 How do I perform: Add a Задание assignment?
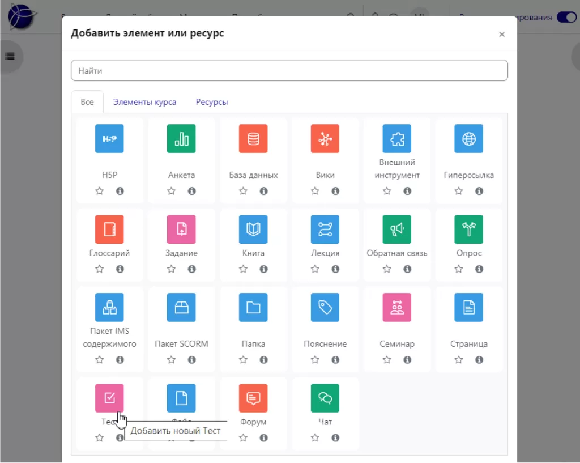(x=181, y=230)
